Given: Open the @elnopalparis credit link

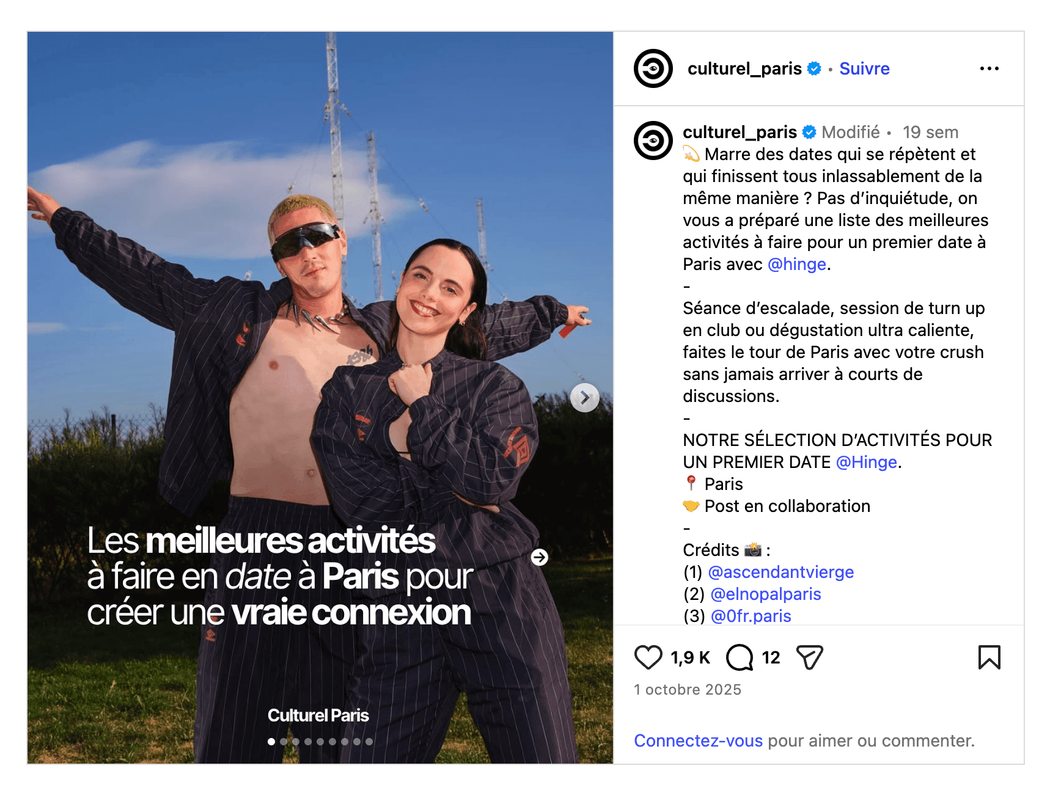Looking at the screenshot, I should [766, 594].
